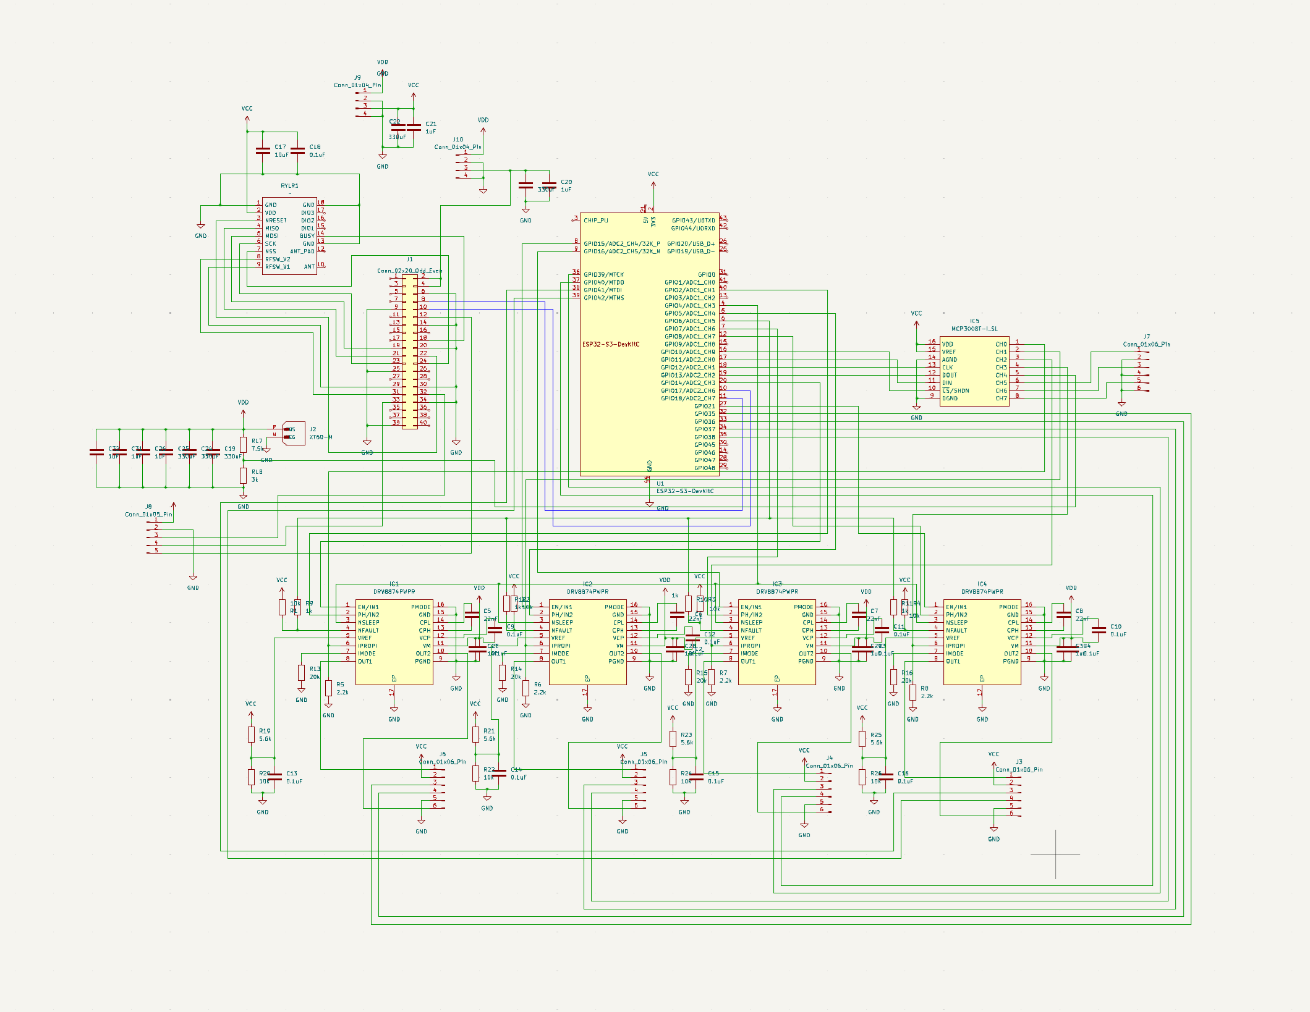Select capacitor C8 22nF
Image resolution: width=1310 pixels, height=1012 pixels.
[x=1063, y=615]
